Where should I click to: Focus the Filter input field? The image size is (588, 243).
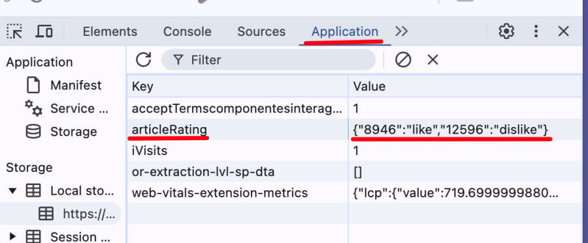(x=269, y=60)
